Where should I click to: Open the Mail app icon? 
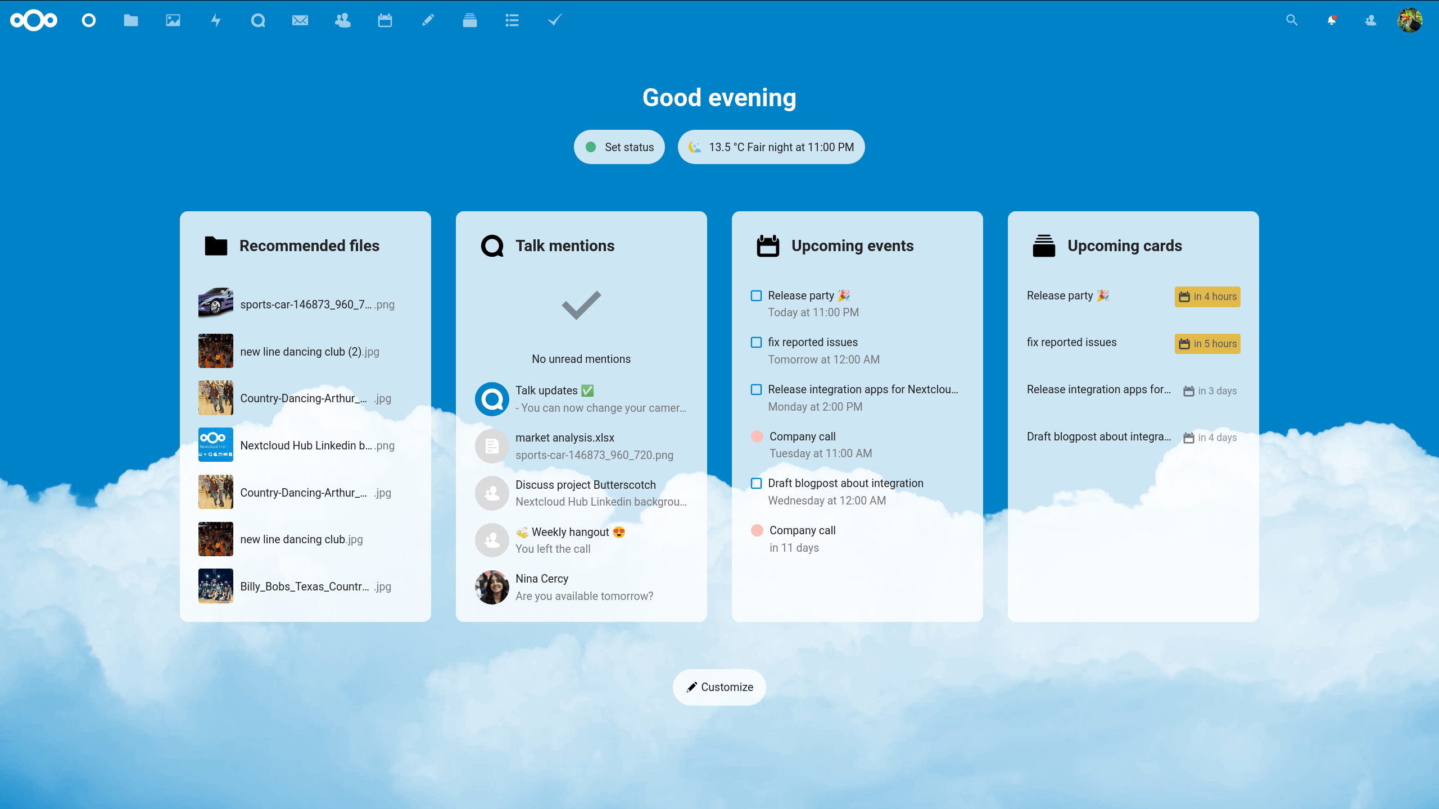click(301, 20)
